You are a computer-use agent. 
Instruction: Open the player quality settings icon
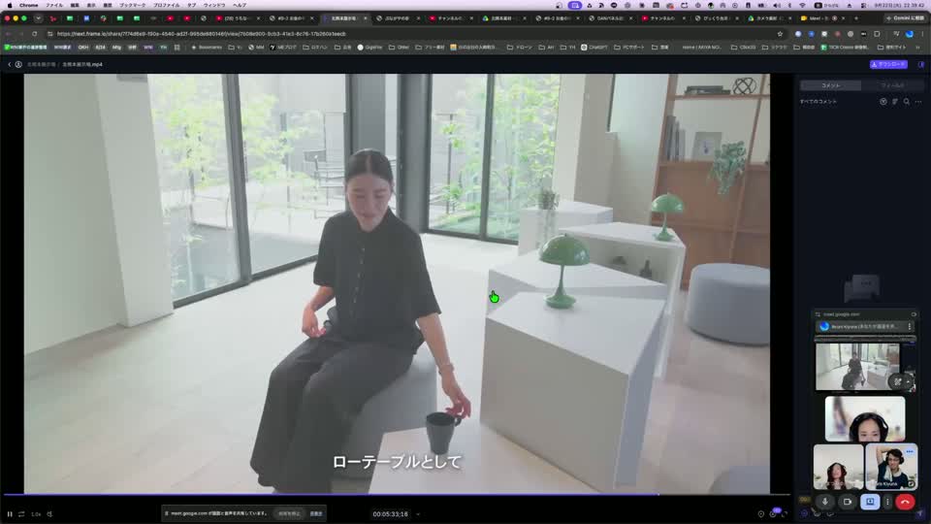point(773,514)
